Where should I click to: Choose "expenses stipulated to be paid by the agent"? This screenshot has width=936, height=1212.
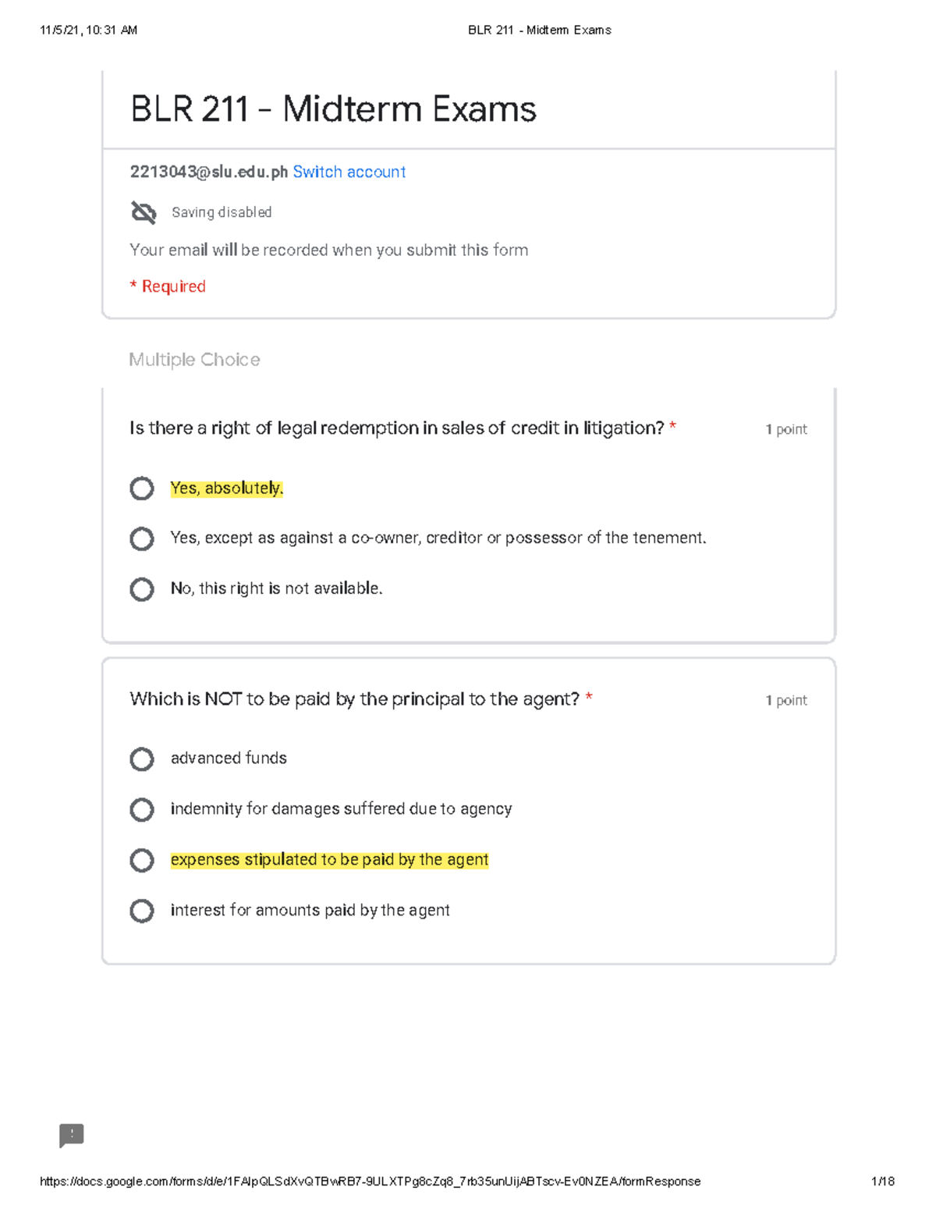(x=142, y=860)
